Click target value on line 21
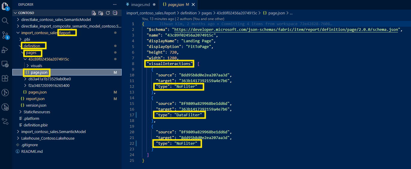The image size is (411, 169). (205, 138)
